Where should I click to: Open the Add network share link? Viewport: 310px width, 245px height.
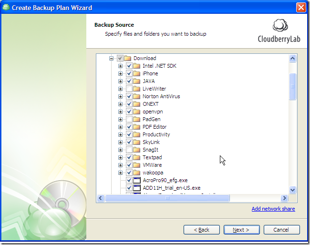(273, 209)
